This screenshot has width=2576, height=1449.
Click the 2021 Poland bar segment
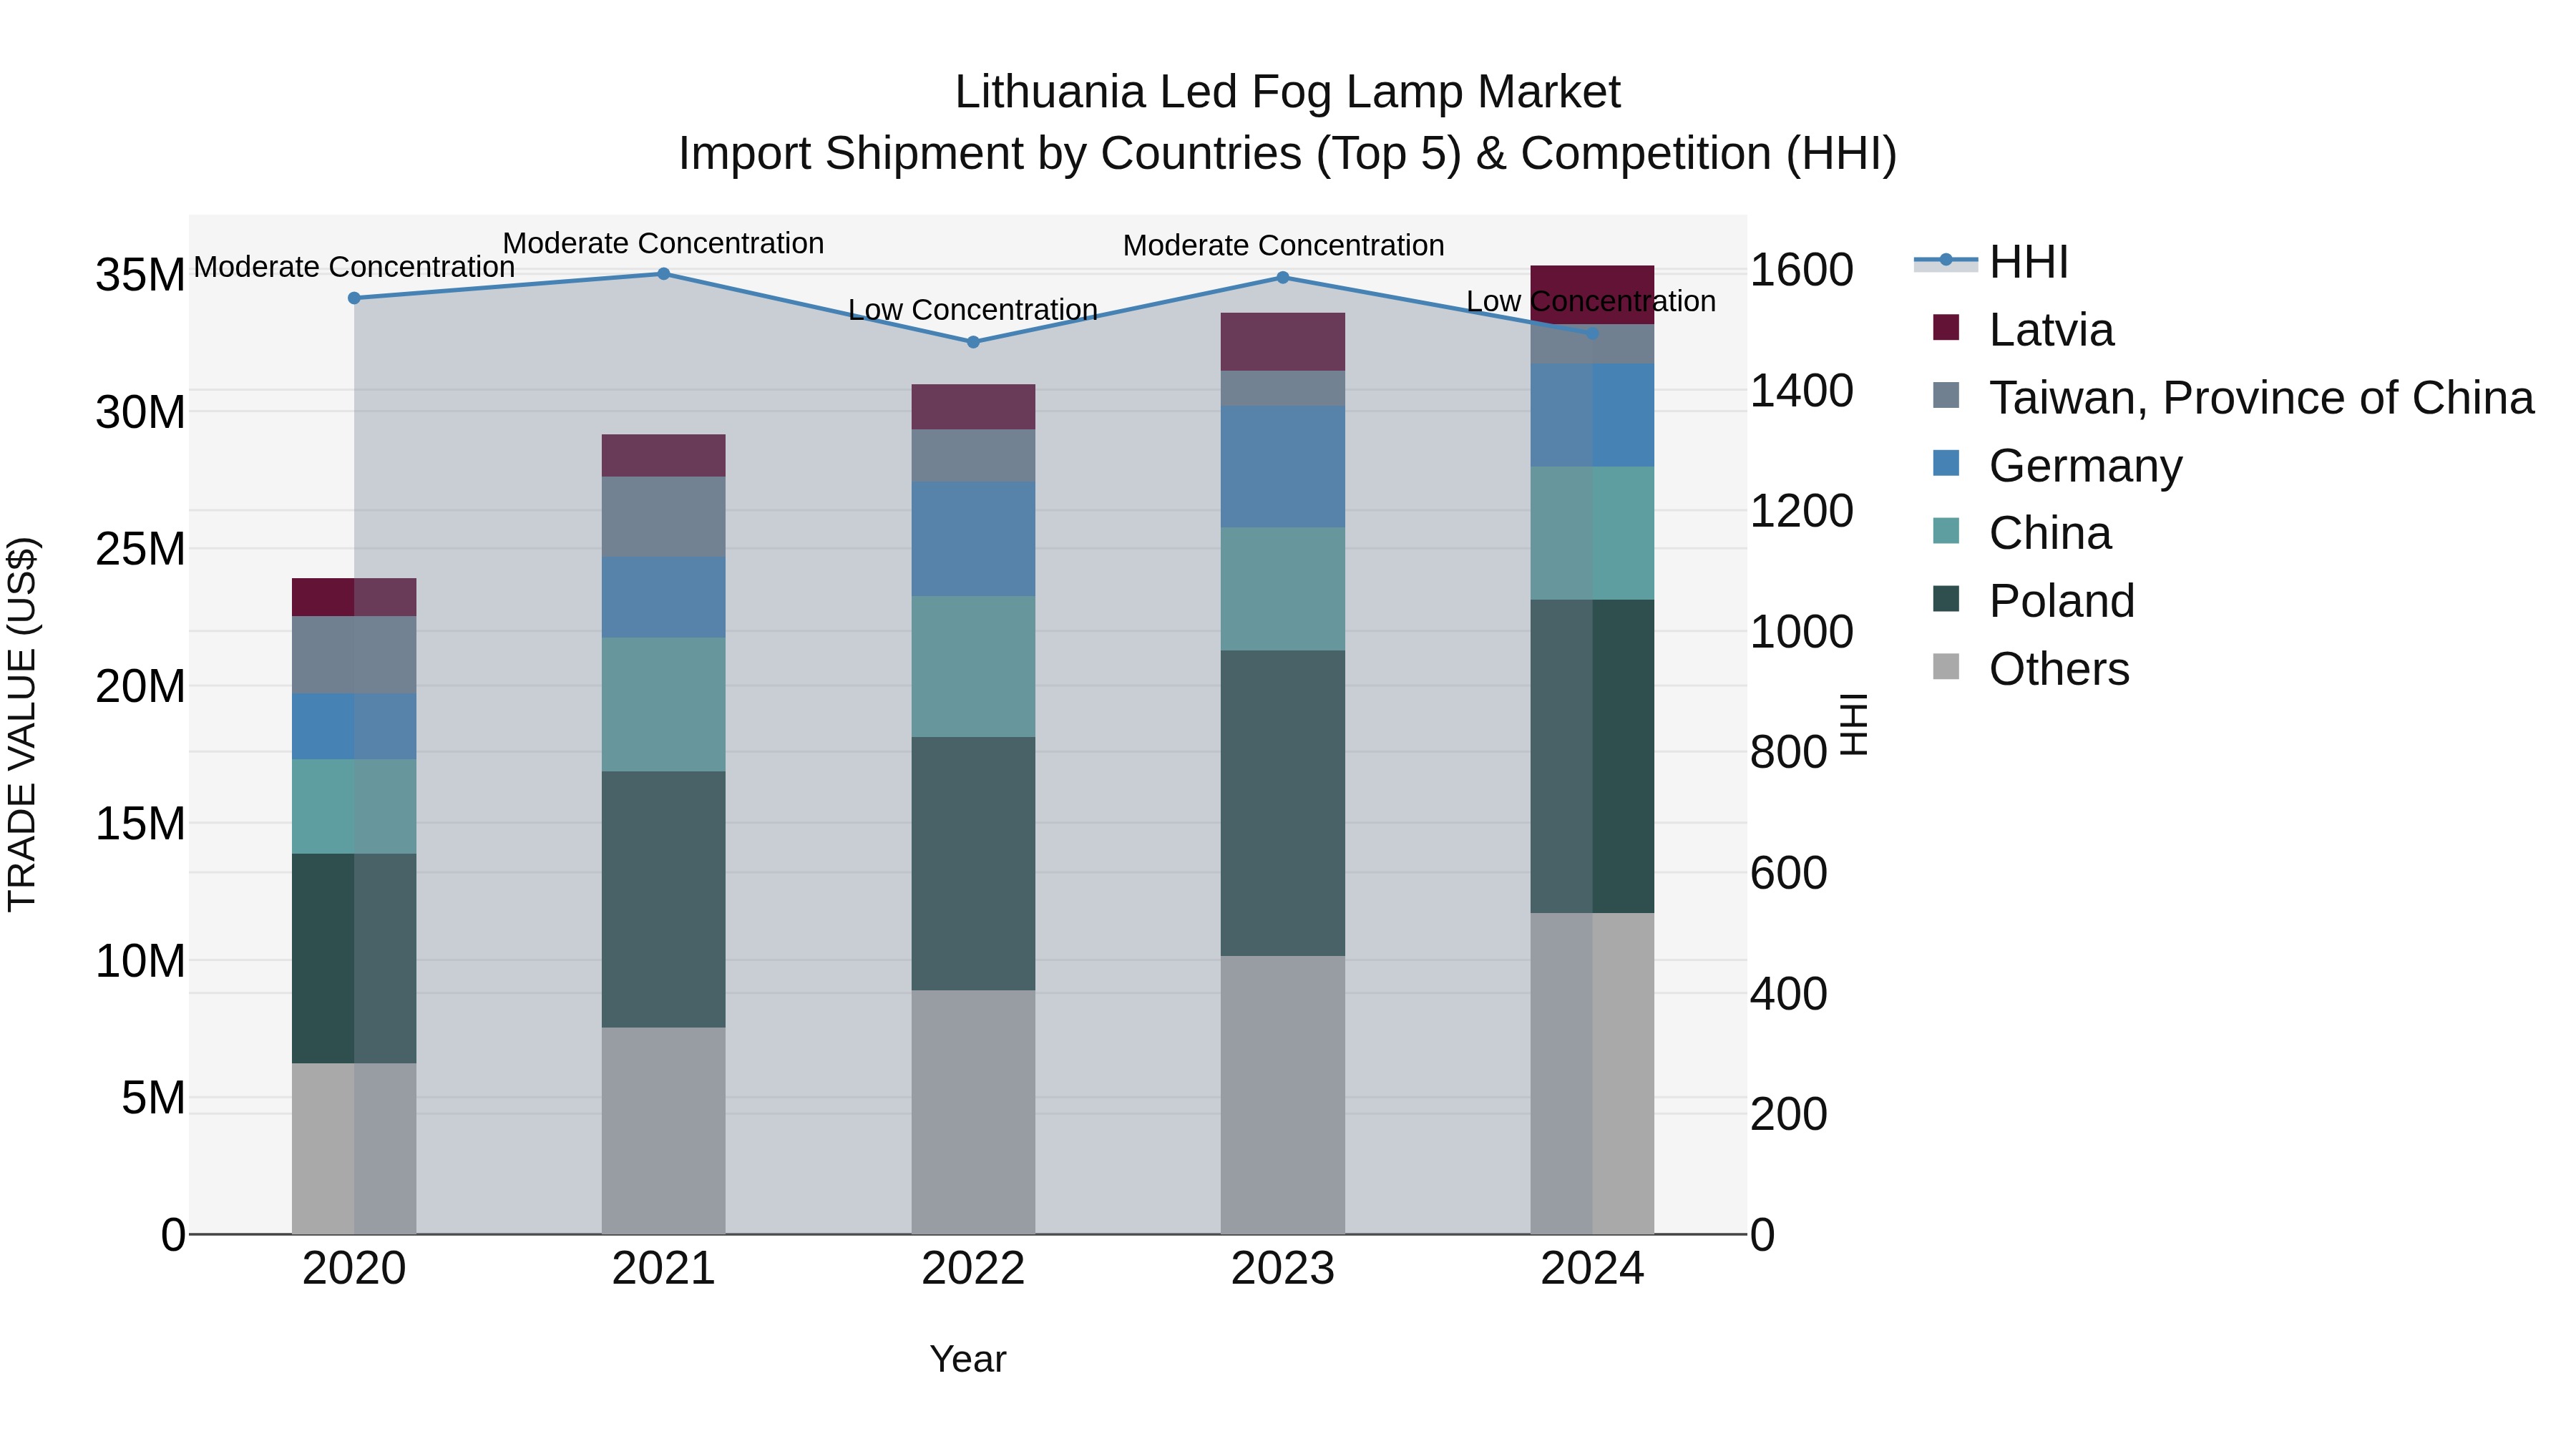(x=663, y=899)
